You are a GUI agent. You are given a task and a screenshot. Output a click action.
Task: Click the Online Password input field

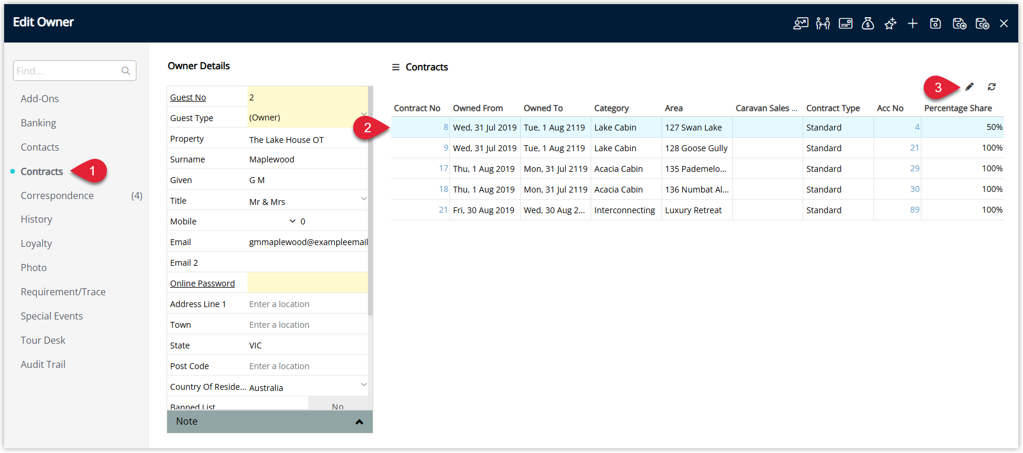(x=307, y=283)
